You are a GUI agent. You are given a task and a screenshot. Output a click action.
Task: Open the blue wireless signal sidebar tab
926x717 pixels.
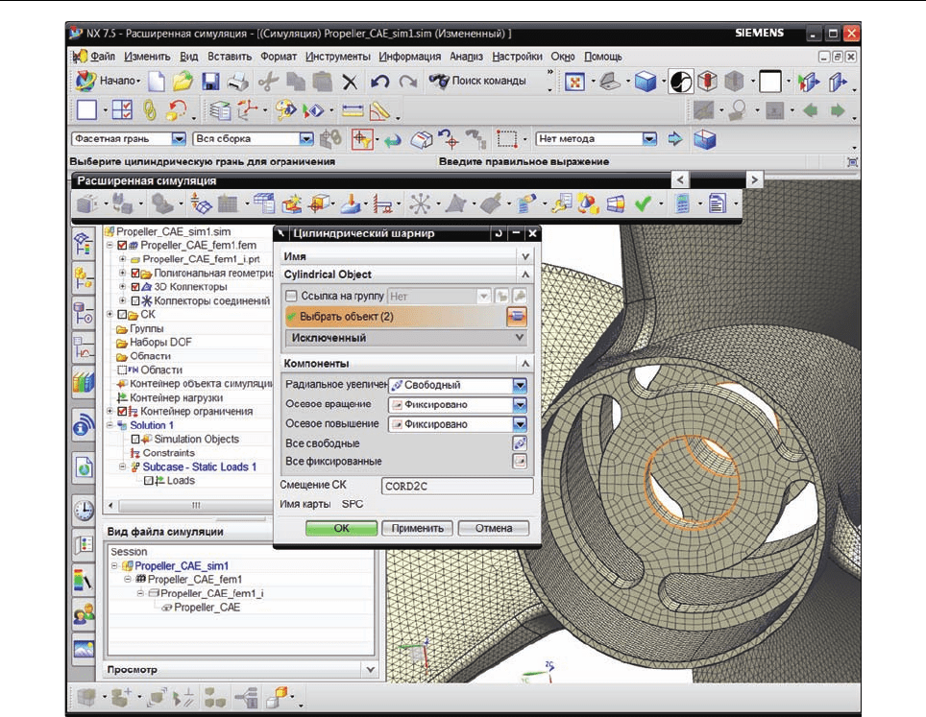pos(84,425)
